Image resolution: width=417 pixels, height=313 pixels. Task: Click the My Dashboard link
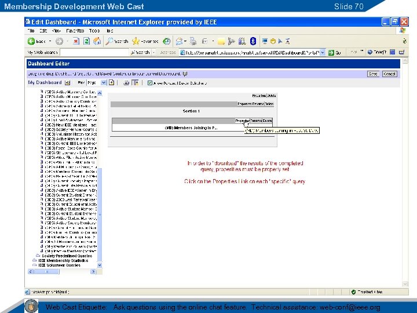(x=45, y=82)
